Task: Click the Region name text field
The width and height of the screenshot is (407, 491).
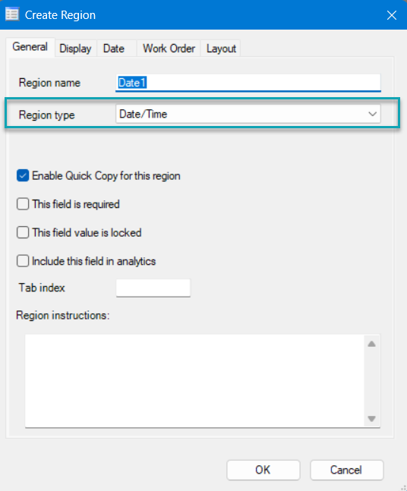Action: [248, 83]
